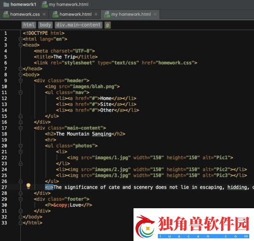
Task: Click the closing html fold marker line 33
Action: [20, 223]
